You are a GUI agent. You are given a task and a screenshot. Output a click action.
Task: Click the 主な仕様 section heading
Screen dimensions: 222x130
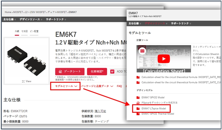tap(12, 100)
